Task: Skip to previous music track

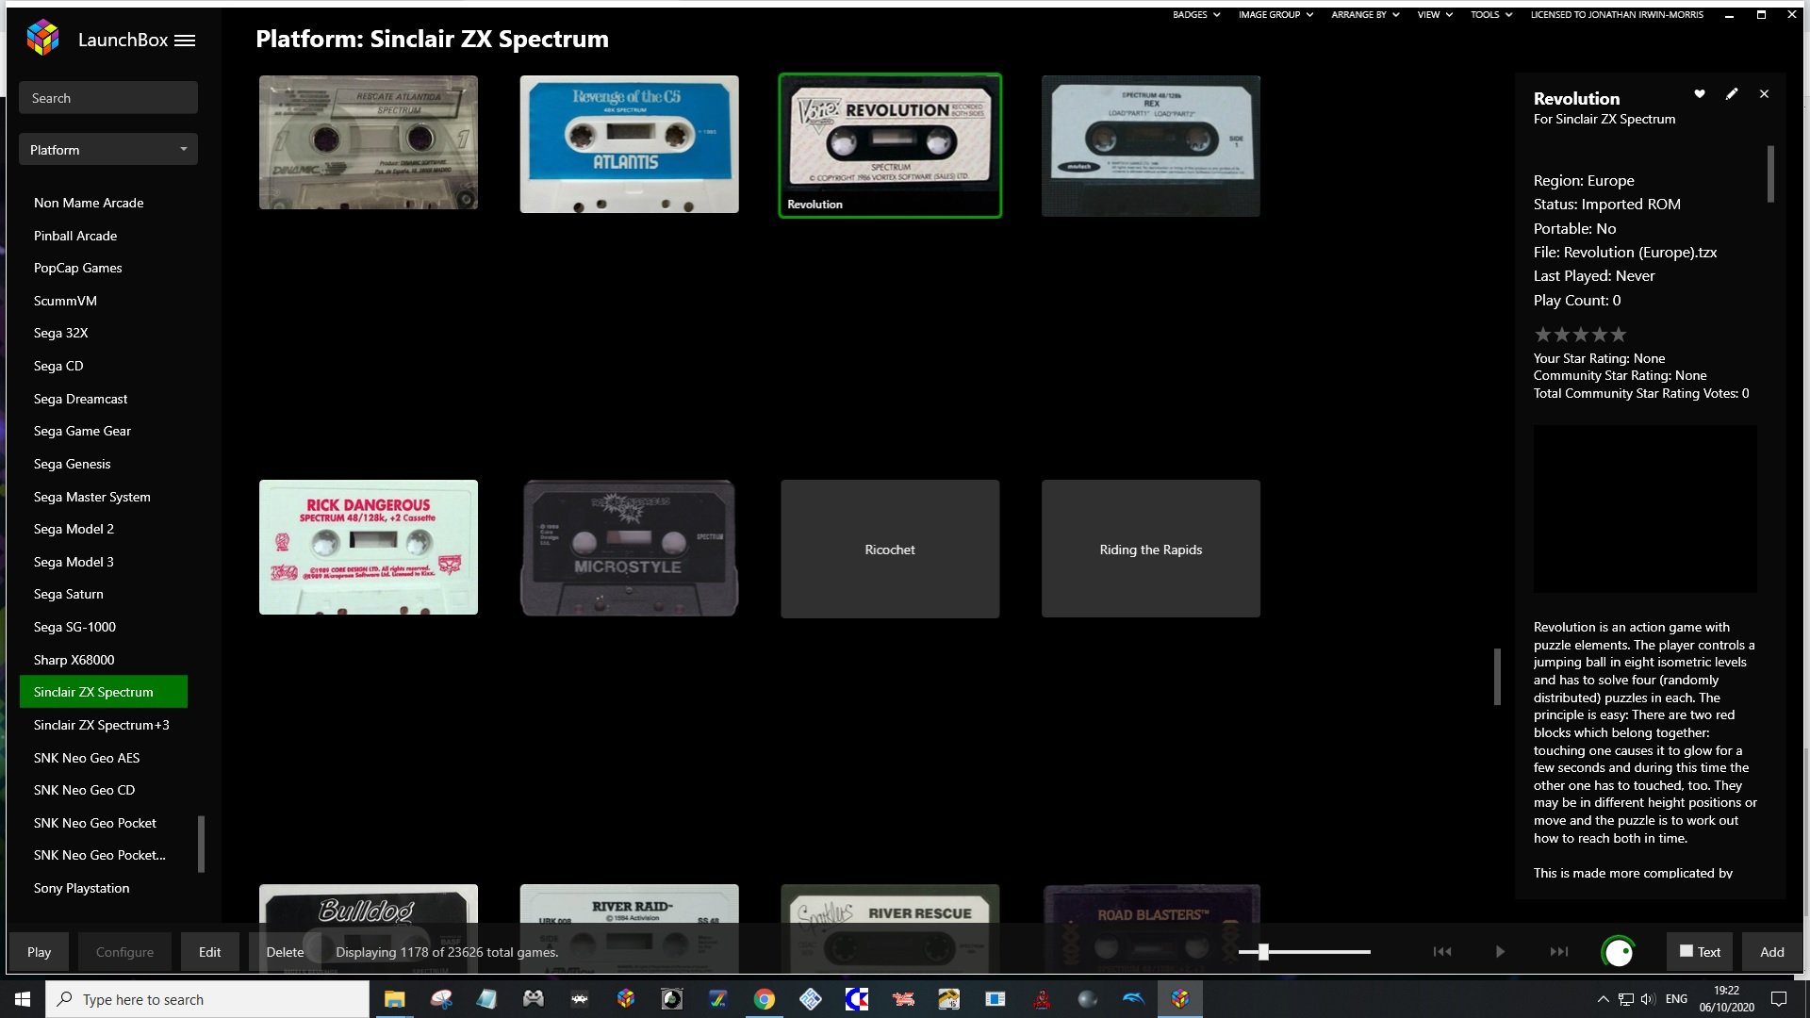Action: [x=1442, y=952]
